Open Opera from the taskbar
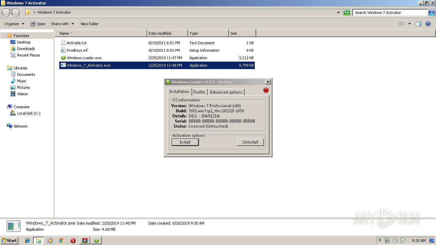 [73, 241]
